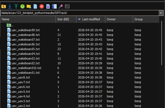165x108 pixels.
Task: Sort by Size (KB) column header
Action: click(x=66, y=19)
